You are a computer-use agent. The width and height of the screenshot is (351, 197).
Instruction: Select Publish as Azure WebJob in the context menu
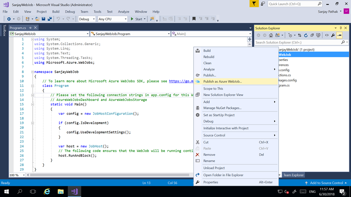236,82
